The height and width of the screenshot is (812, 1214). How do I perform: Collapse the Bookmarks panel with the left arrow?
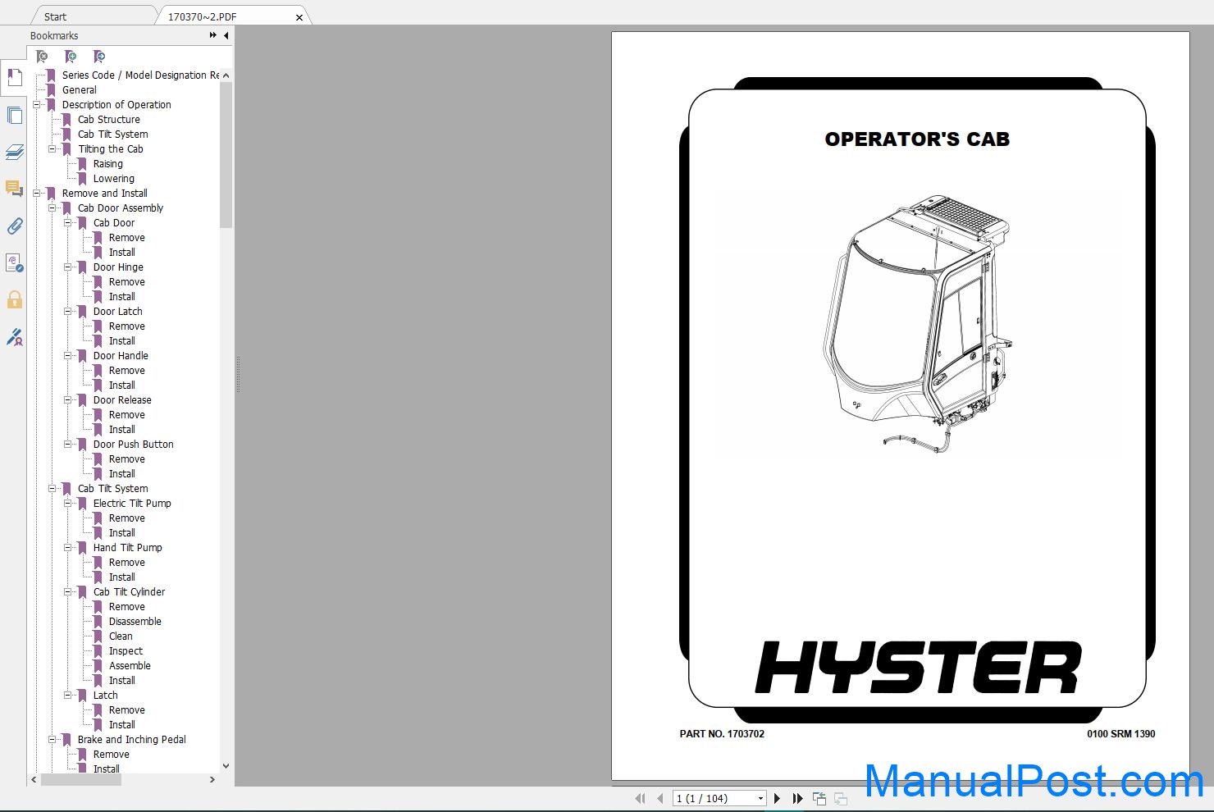click(x=226, y=35)
